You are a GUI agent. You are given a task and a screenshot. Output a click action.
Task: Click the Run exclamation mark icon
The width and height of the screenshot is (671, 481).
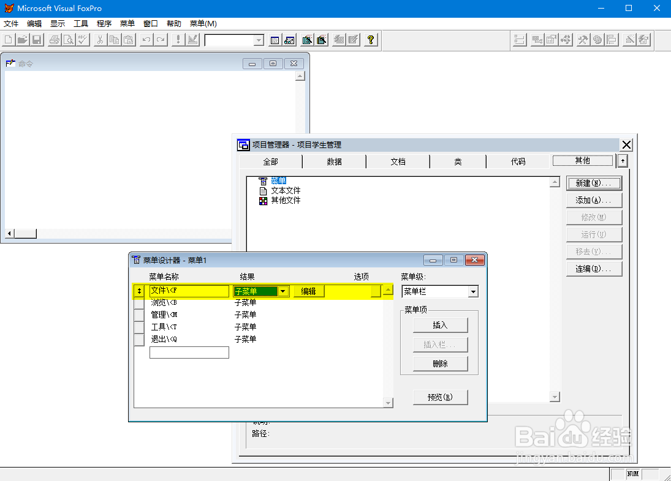coord(178,40)
